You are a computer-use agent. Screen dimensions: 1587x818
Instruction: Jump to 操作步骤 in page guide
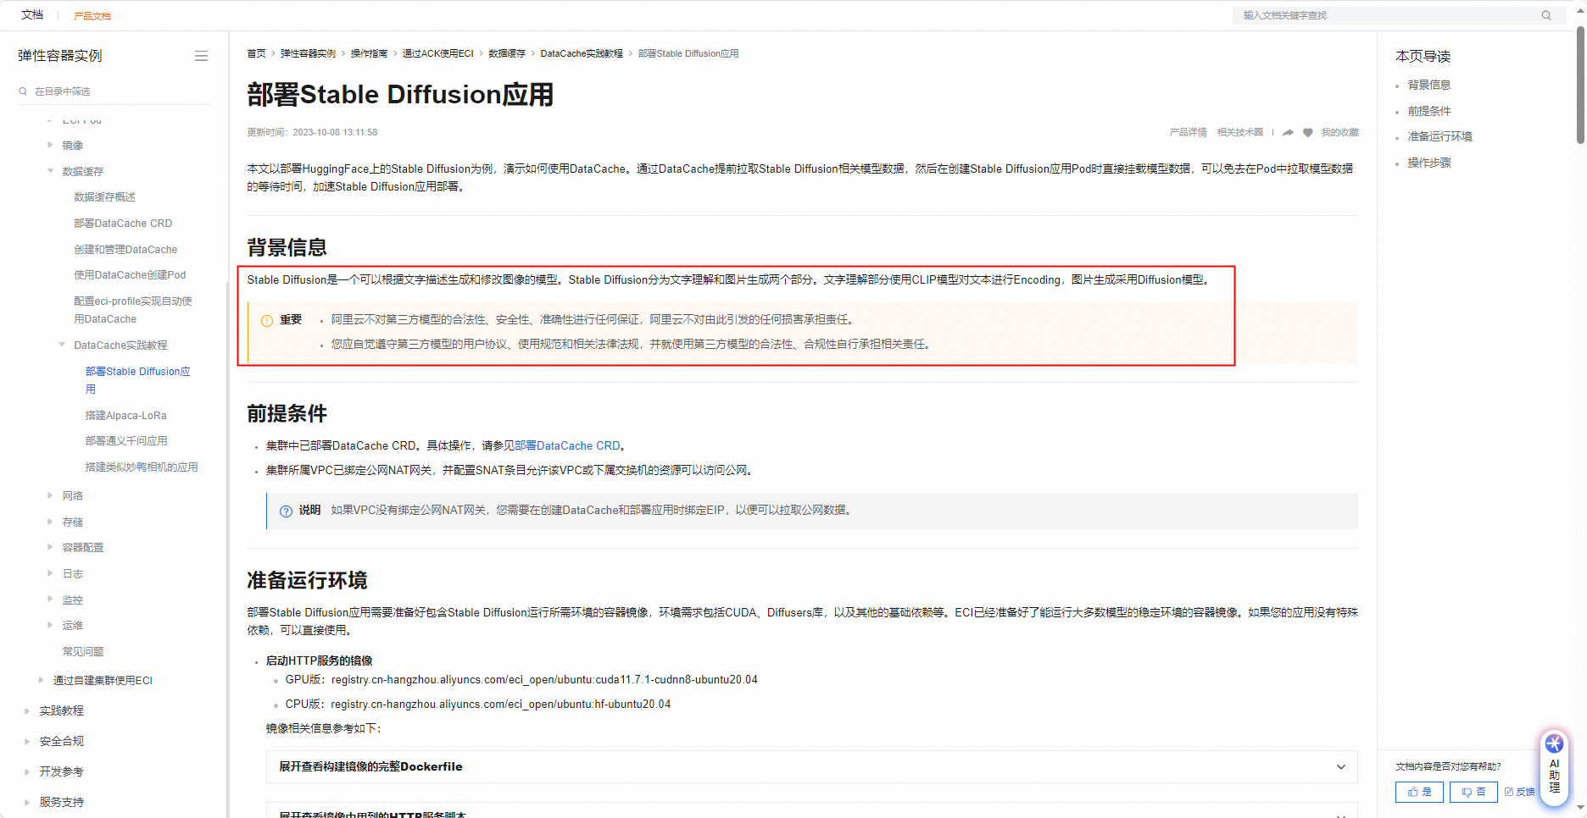pos(1429,163)
